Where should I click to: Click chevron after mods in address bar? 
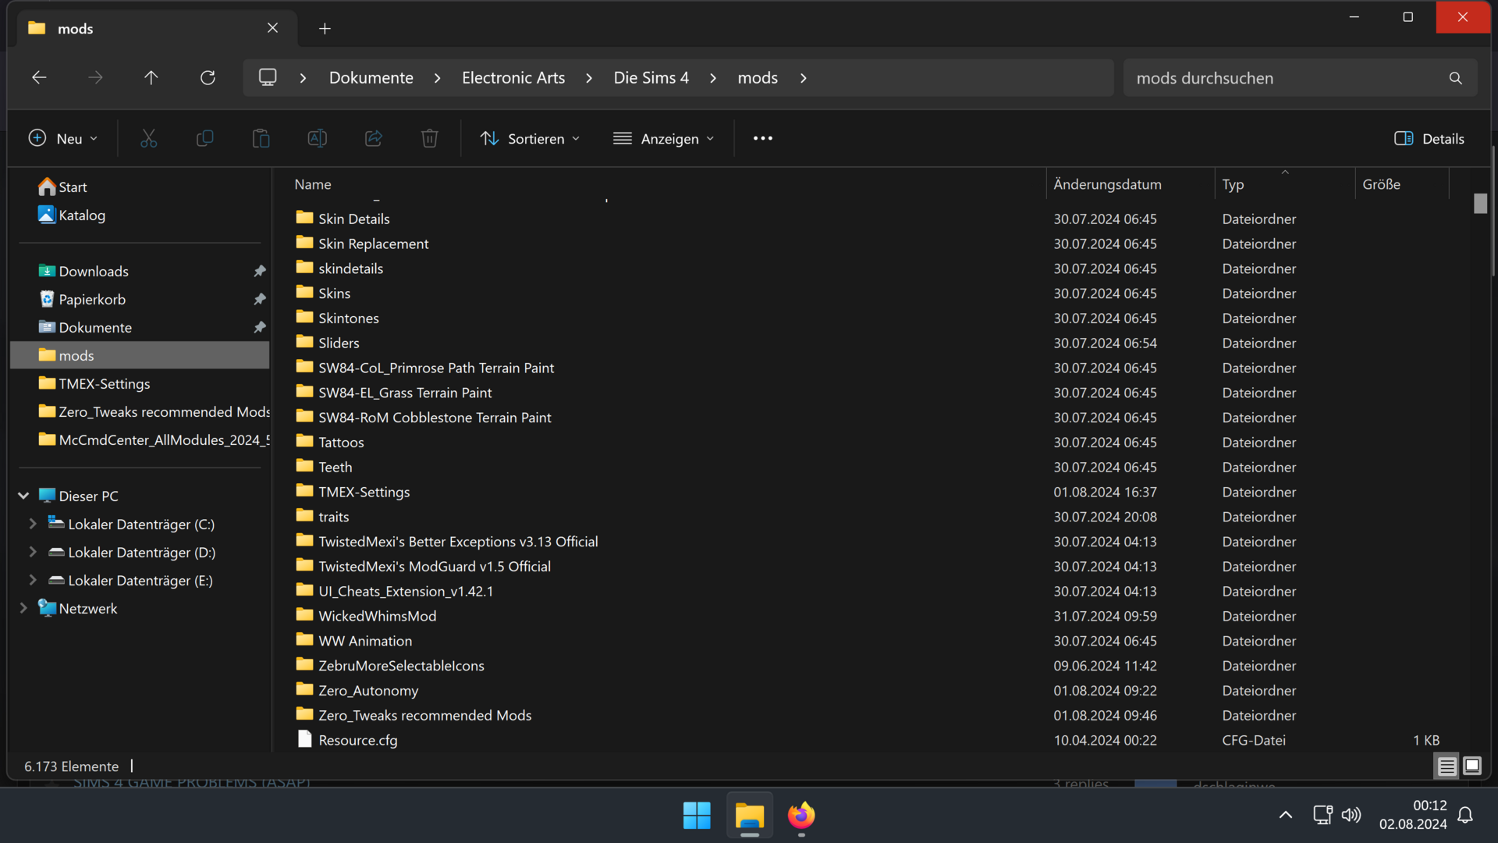click(x=803, y=78)
